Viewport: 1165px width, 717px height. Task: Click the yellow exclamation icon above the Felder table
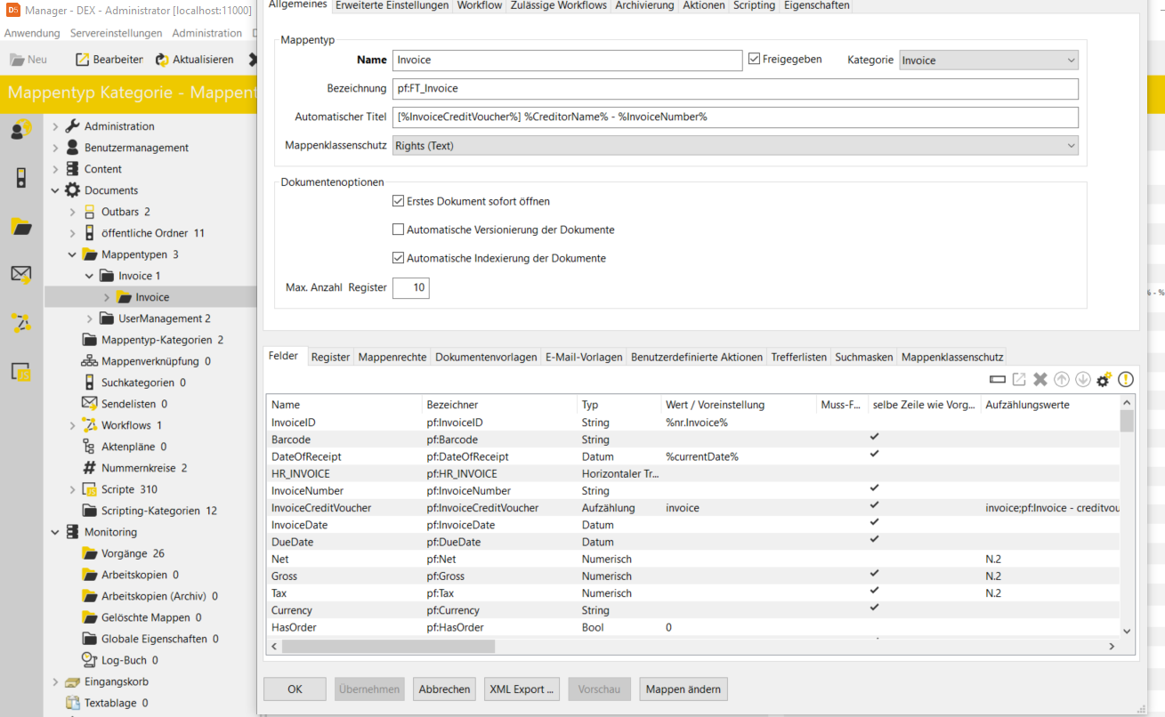(x=1126, y=380)
